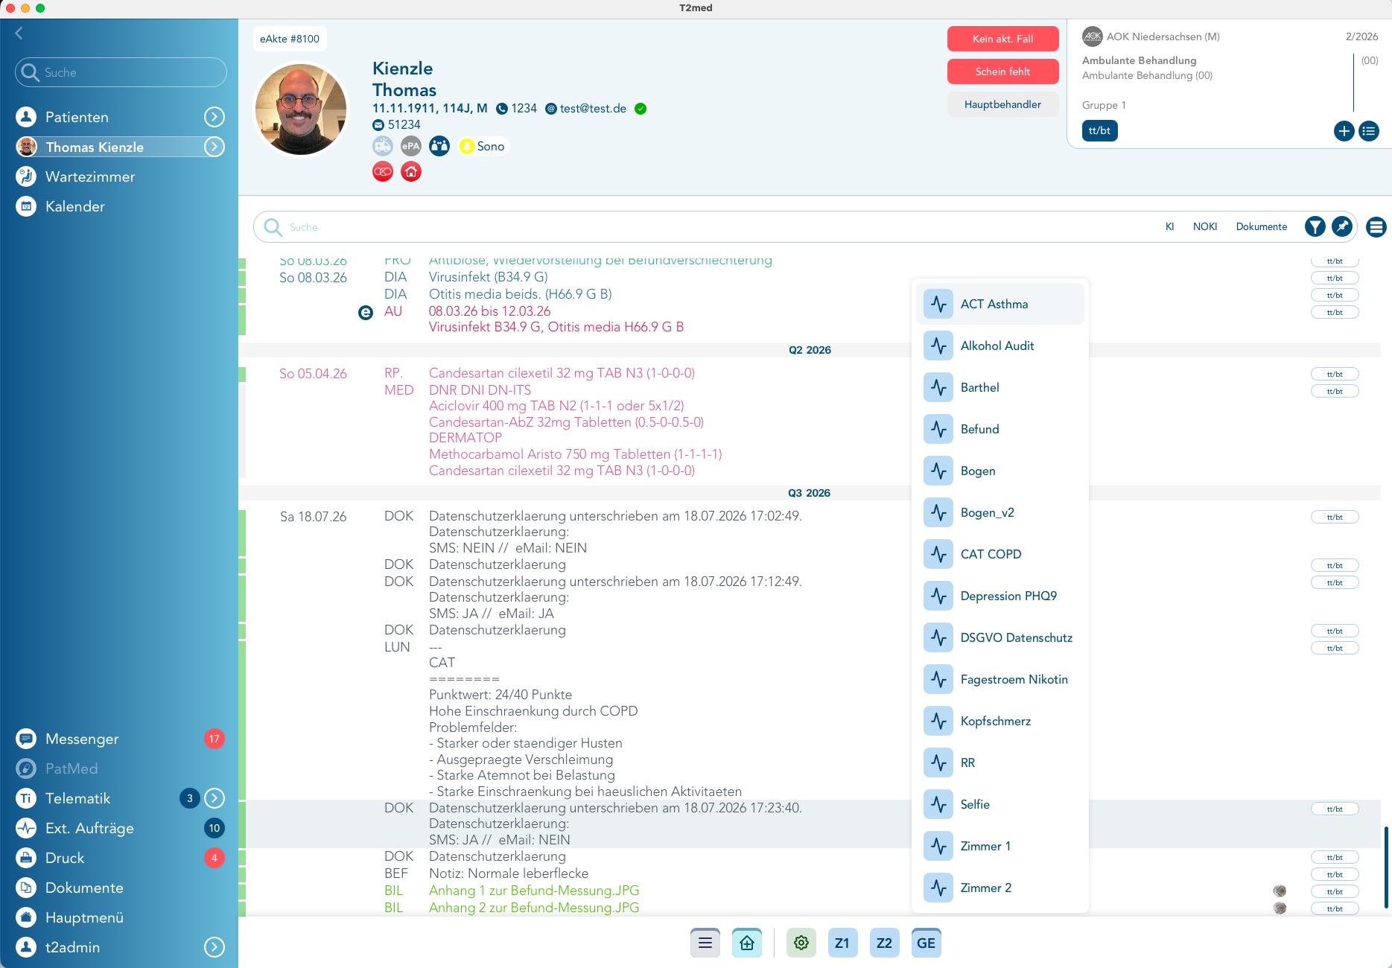Click the ePA badge icon

click(411, 146)
